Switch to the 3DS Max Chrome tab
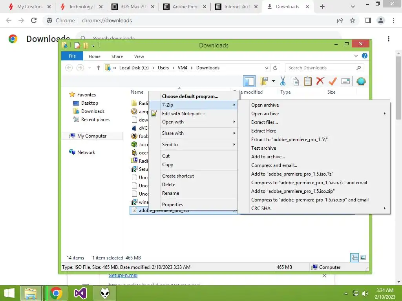Viewport: 402px width, 301px height. [x=133, y=7]
